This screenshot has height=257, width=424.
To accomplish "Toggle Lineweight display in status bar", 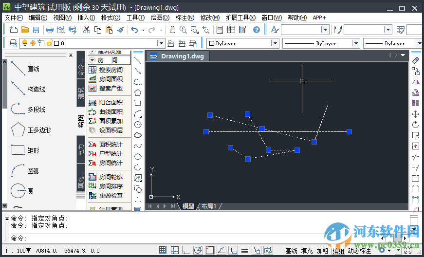I will click(245, 250).
